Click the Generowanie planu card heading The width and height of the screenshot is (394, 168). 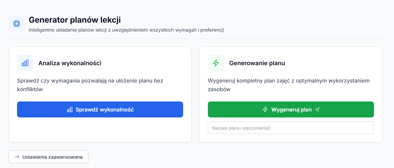pos(257,63)
